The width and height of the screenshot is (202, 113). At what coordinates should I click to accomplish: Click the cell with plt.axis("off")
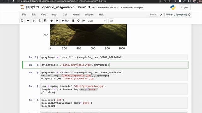[114, 103]
